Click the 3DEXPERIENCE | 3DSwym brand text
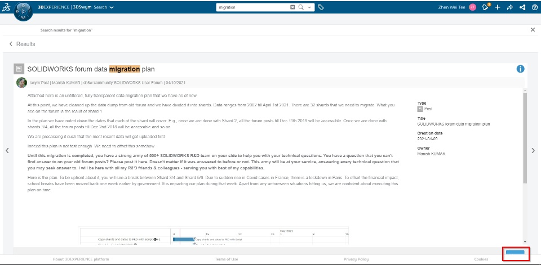The width and height of the screenshot is (541, 265). (64, 7)
